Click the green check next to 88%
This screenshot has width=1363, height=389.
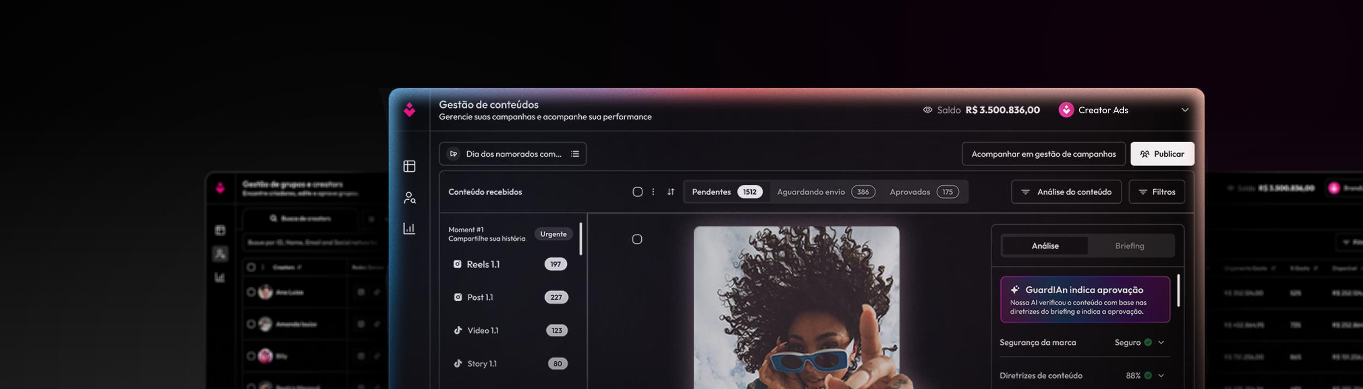(x=1148, y=376)
